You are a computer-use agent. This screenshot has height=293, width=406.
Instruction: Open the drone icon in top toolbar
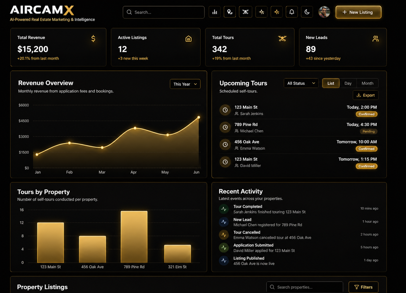[245, 12]
